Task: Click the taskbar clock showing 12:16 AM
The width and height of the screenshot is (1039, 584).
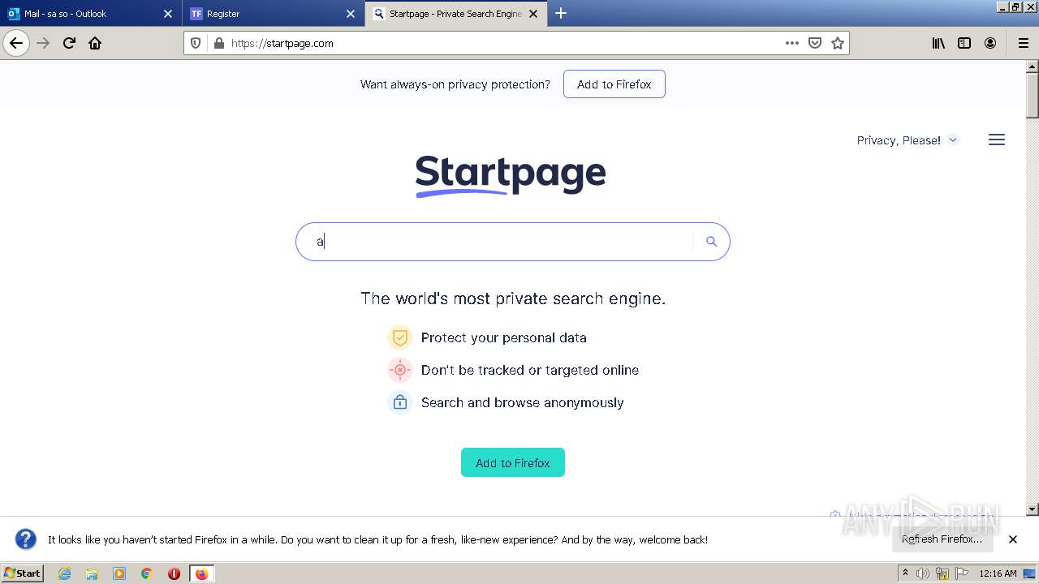Action: coord(998,573)
